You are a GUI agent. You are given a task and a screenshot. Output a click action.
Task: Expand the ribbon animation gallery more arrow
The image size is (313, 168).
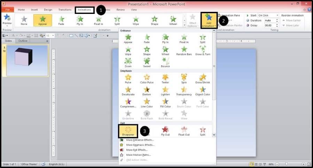pyautogui.click(x=185, y=25)
